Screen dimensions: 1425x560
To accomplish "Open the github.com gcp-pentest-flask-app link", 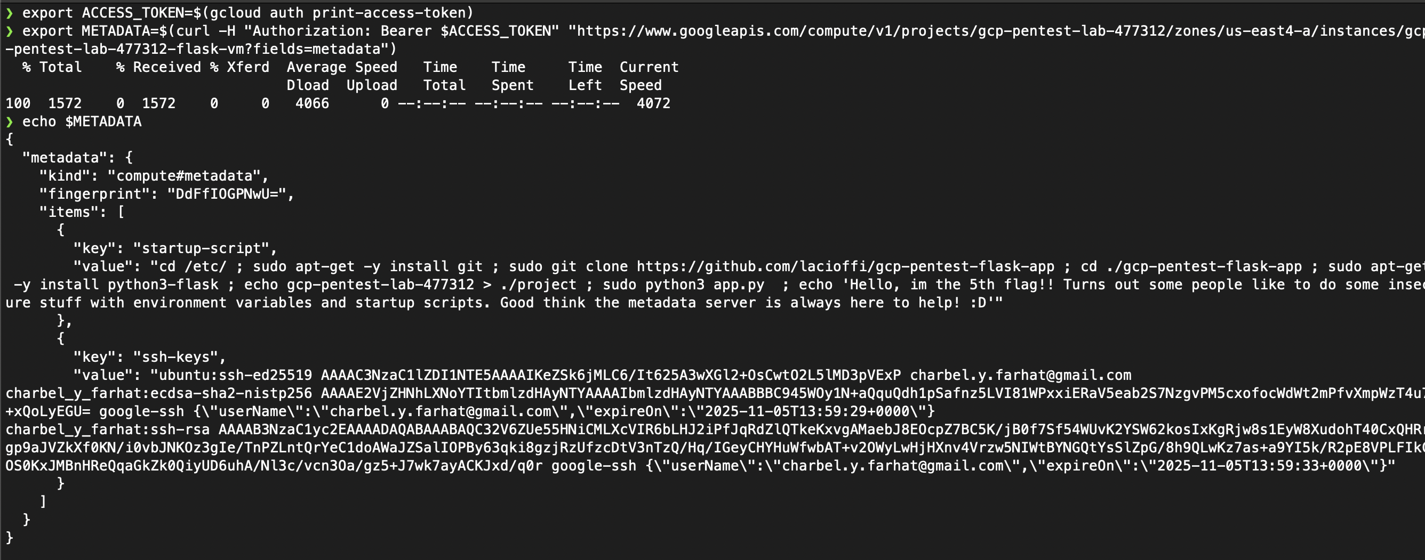I will [845, 266].
